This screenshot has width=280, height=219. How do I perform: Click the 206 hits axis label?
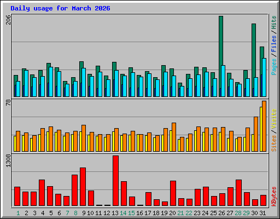pyautogui.click(x=8, y=20)
